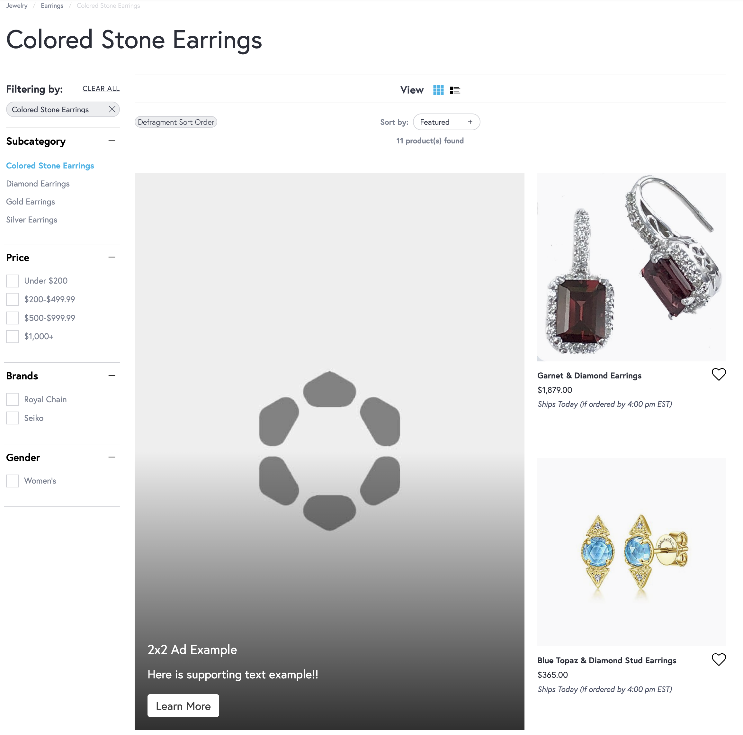Collapse the Gender filter section
This screenshot has width=743, height=735.
tap(112, 457)
